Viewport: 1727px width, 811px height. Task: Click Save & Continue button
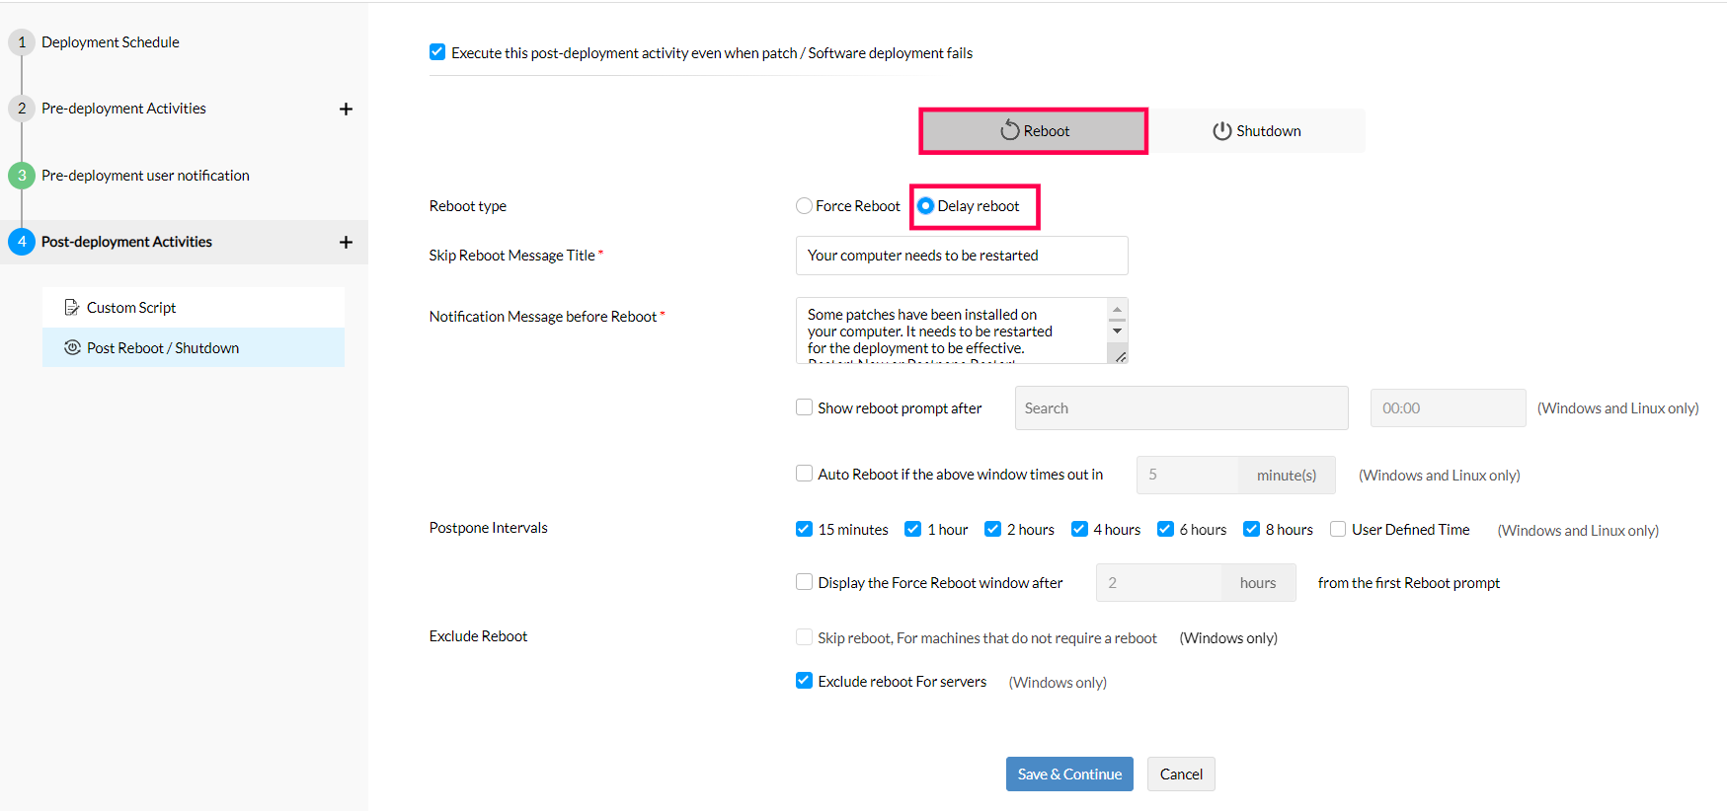pyautogui.click(x=1068, y=774)
